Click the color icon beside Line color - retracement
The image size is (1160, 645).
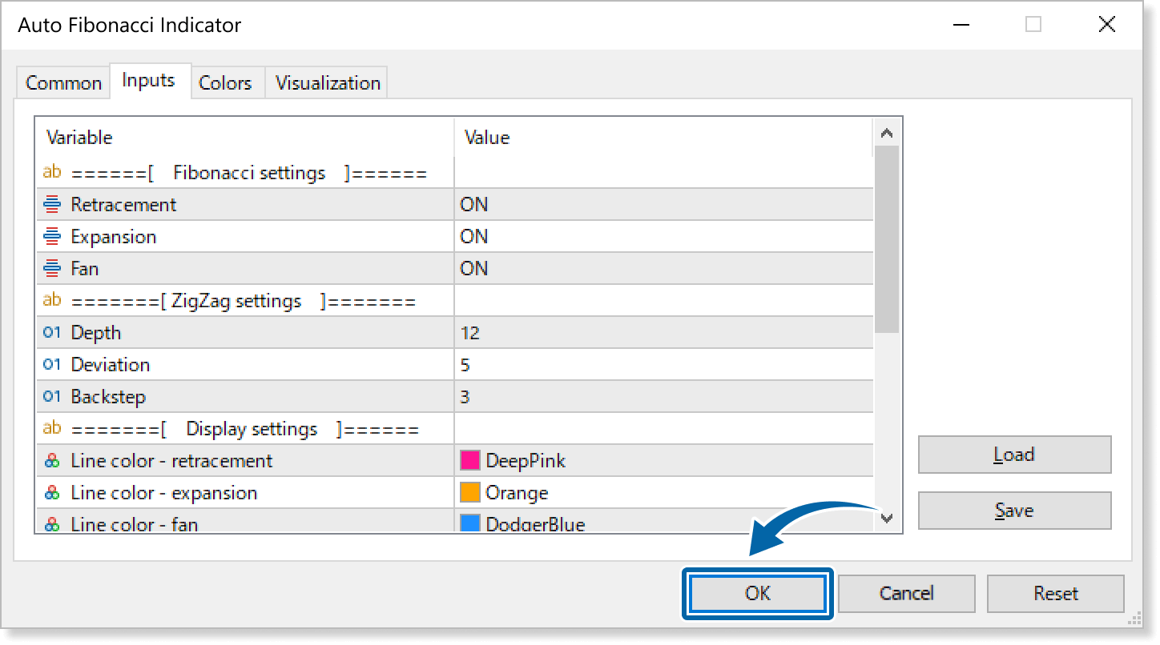(52, 461)
